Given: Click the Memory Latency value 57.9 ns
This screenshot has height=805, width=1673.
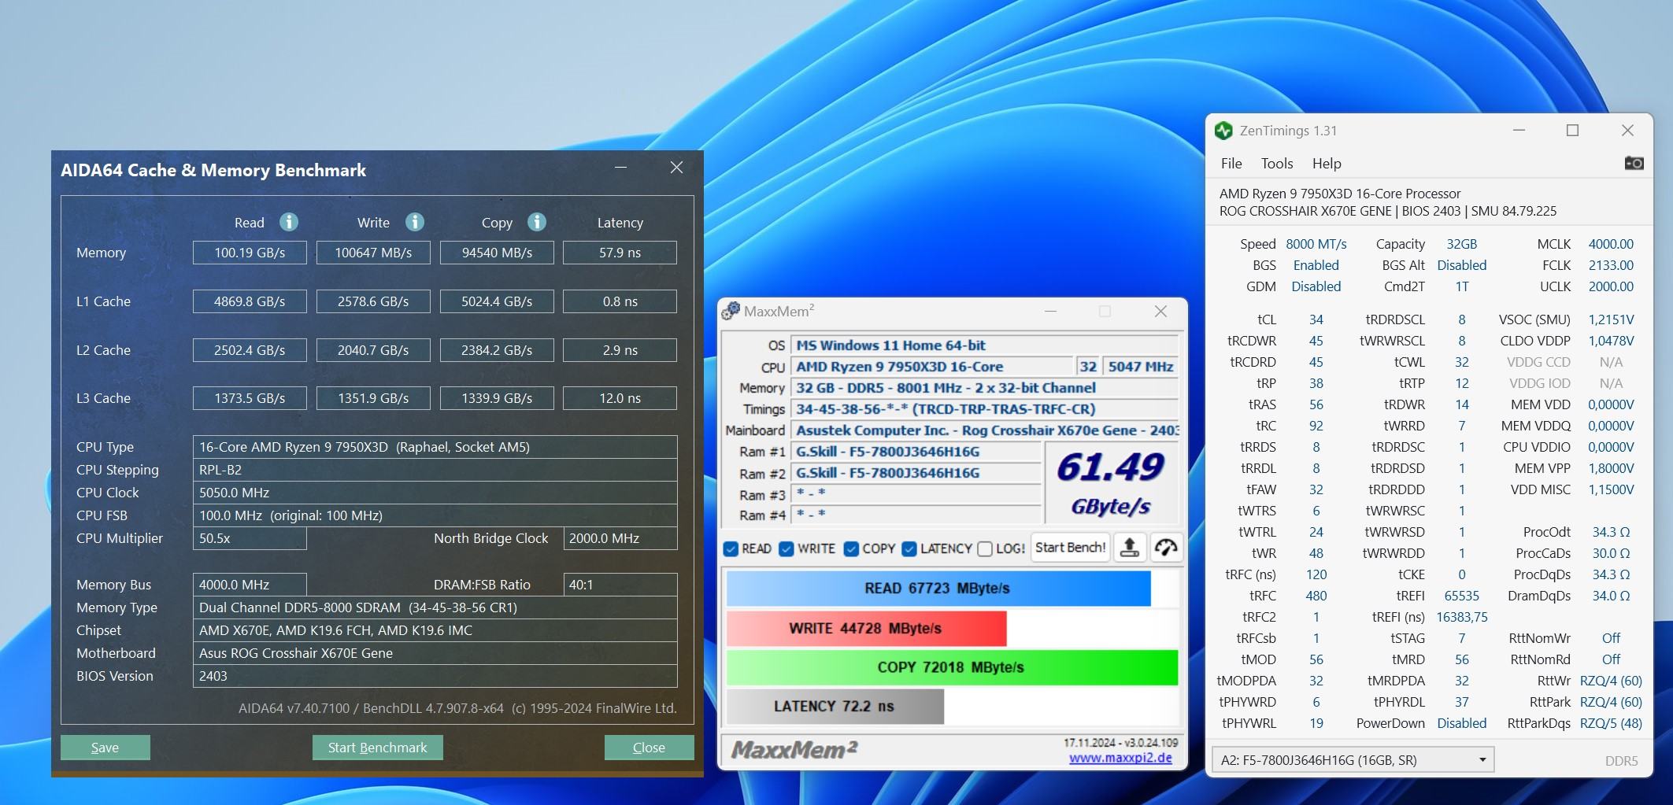Looking at the screenshot, I should 620,253.
